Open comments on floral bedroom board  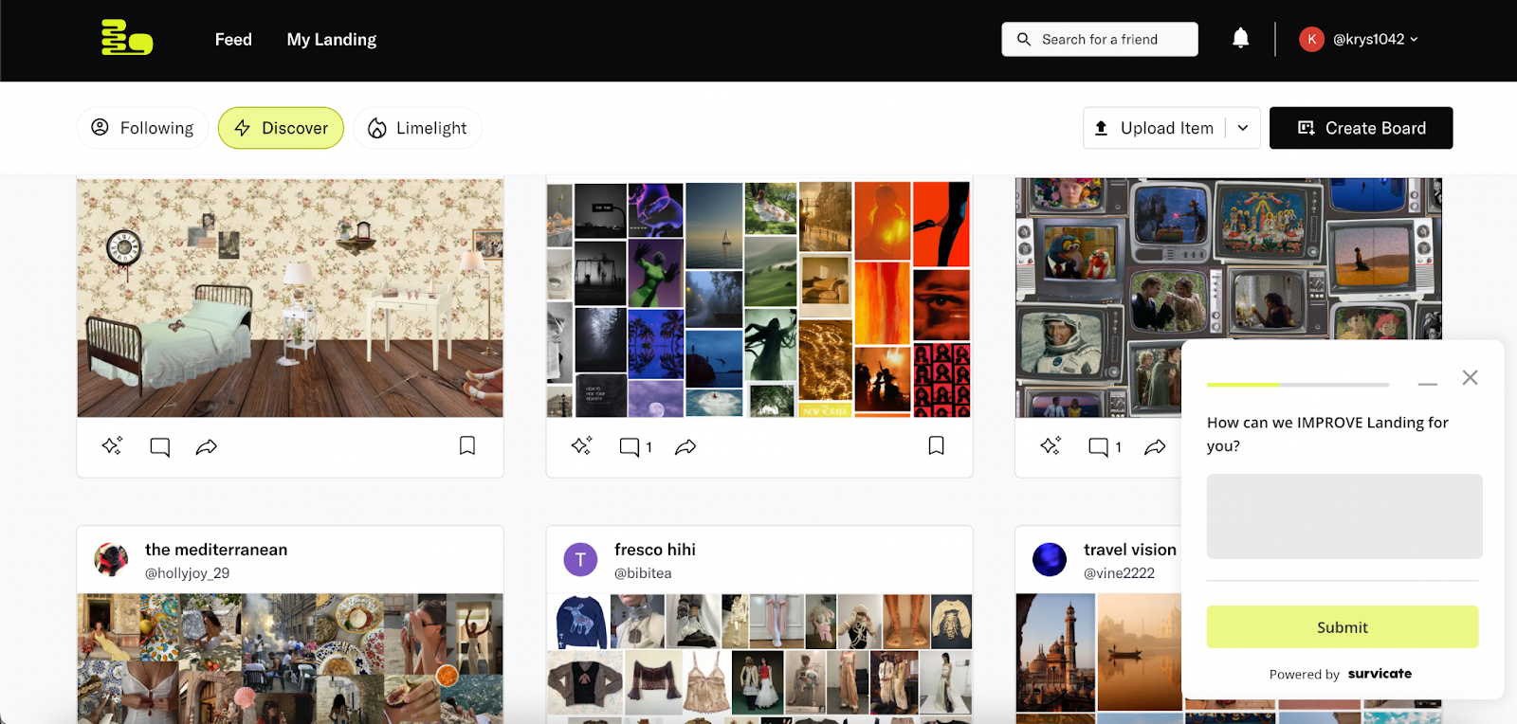(160, 446)
